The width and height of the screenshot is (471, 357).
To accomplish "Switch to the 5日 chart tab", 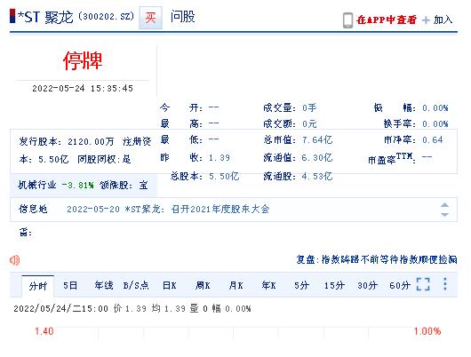I will coord(70,285).
